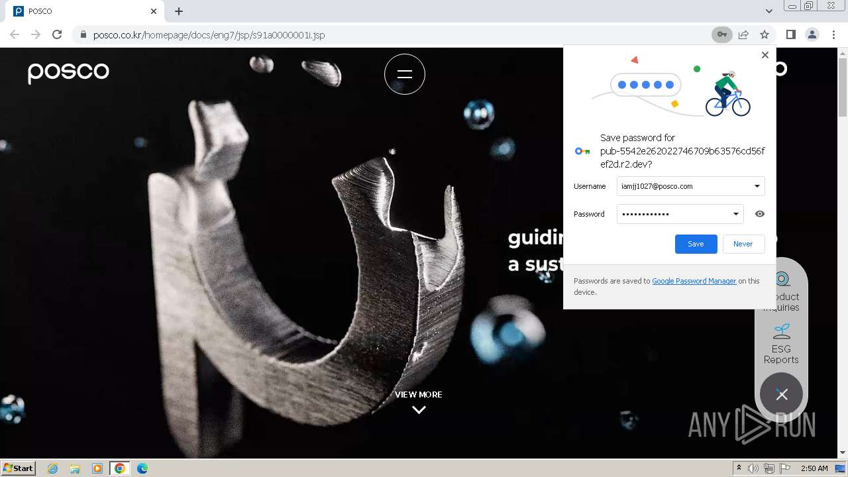Reload the page
Screen dimensions: 848x477
[57, 34]
